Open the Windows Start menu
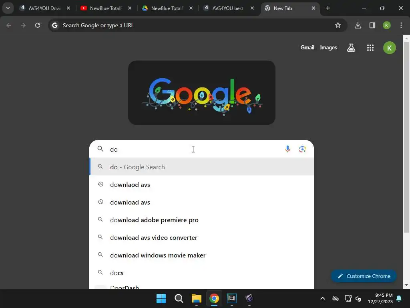This screenshot has height=308, width=410. tap(161, 298)
